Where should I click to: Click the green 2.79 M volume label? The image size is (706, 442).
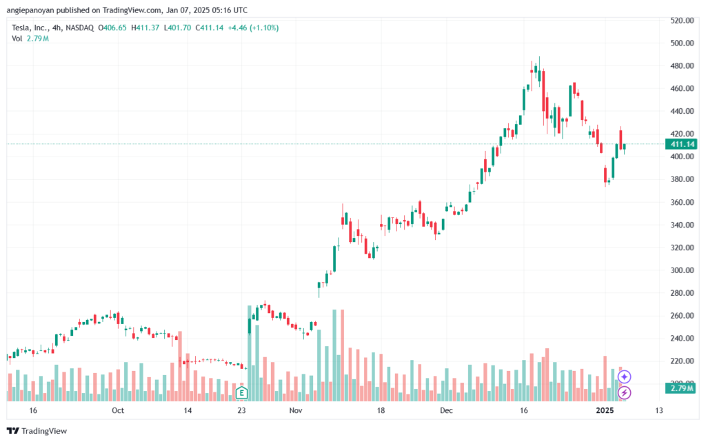pyautogui.click(x=682, y=388)
